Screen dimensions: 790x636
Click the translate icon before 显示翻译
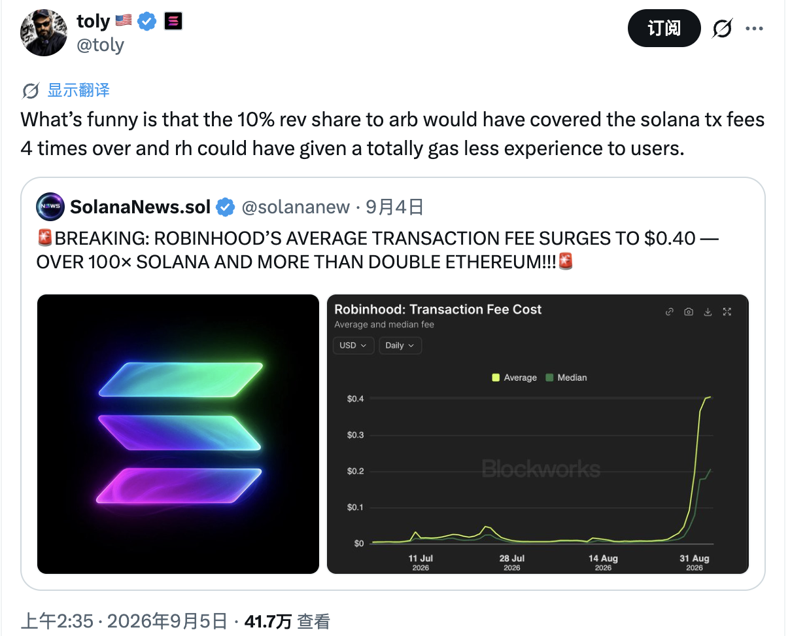point(30,90)
